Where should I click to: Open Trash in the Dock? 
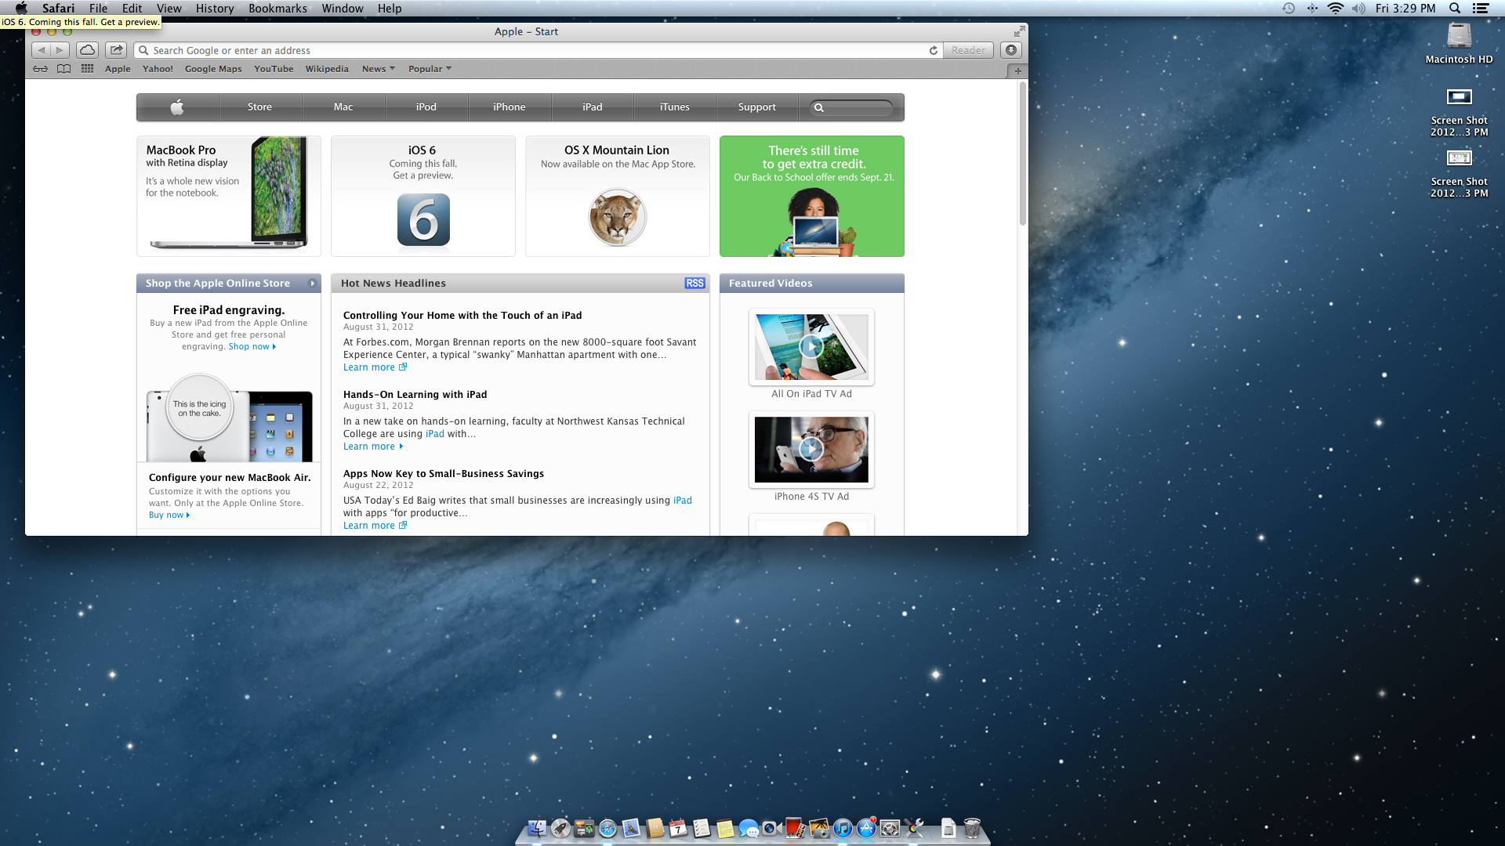pyautogui.click(x=972, y=828)
